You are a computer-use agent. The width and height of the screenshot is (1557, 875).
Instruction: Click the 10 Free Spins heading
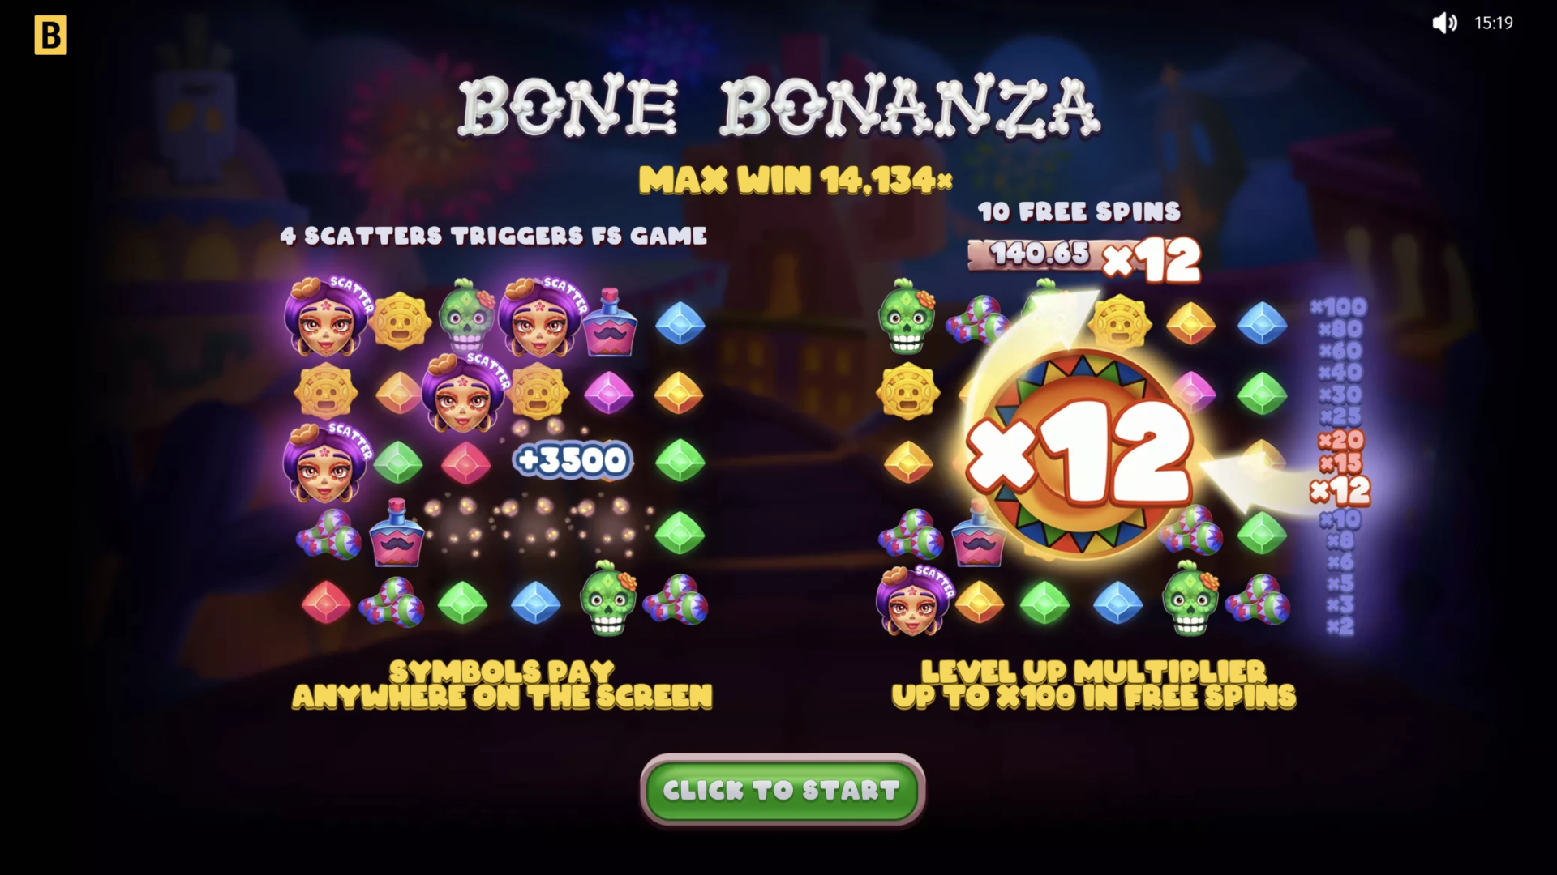(x=1079, y=212)
